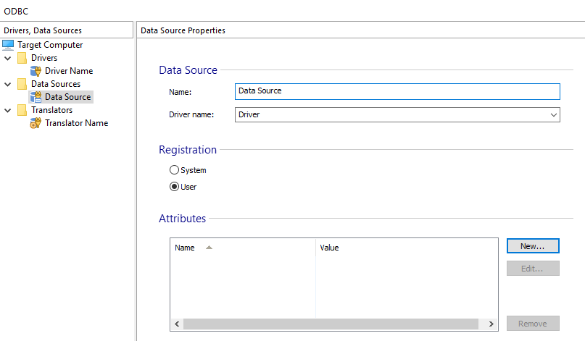Click the Driver Name driver icon
Viewport: 585px width, 341px height.
click(x=36, y=71)
